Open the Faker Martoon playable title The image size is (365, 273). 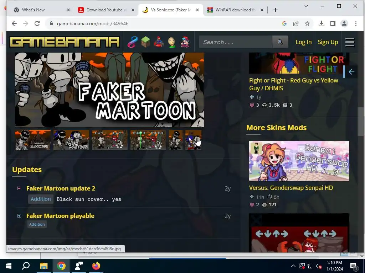click(x=60, y=216)
